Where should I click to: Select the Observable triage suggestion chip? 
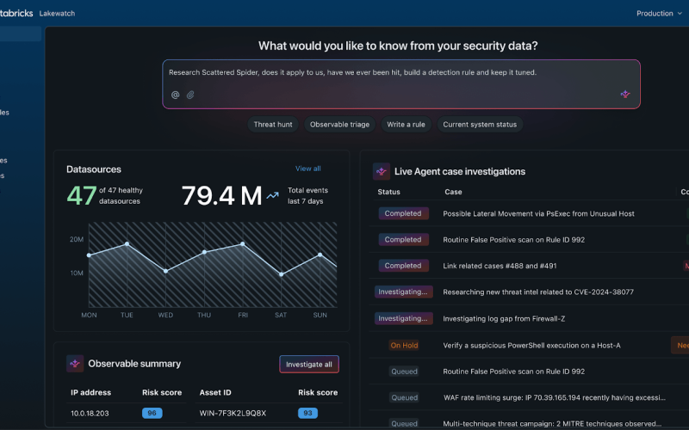[339, 125]
